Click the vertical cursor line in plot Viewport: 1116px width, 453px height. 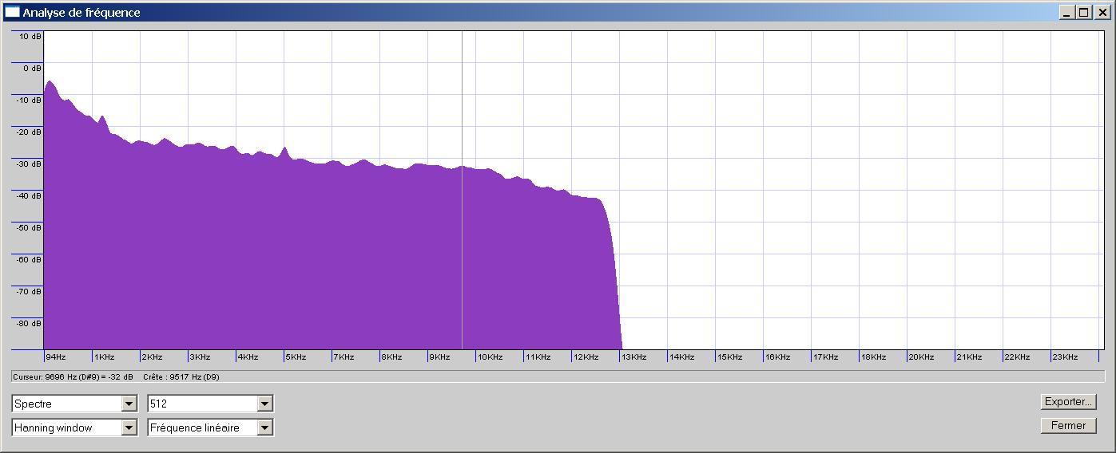coord(462,190)
